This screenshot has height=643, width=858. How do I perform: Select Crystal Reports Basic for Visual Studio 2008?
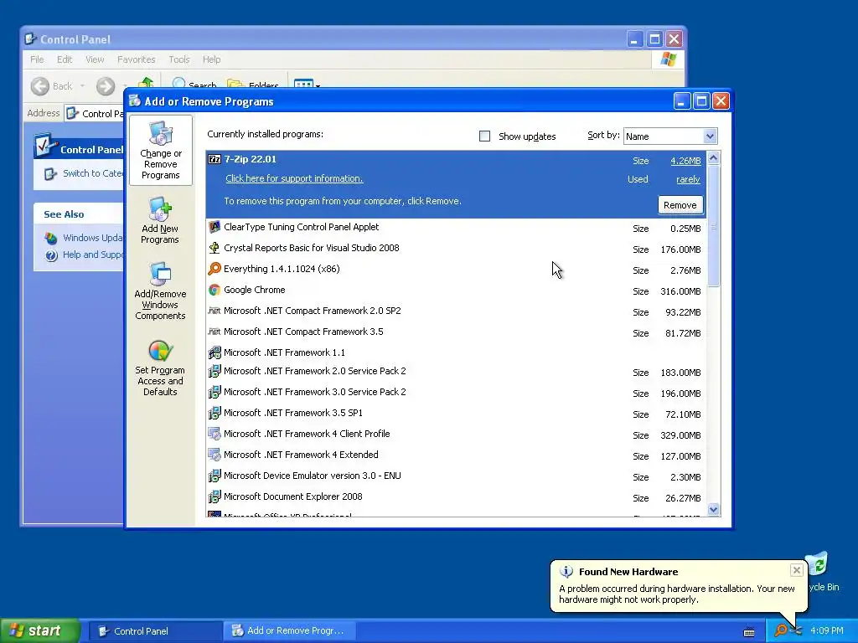[312, 248]
